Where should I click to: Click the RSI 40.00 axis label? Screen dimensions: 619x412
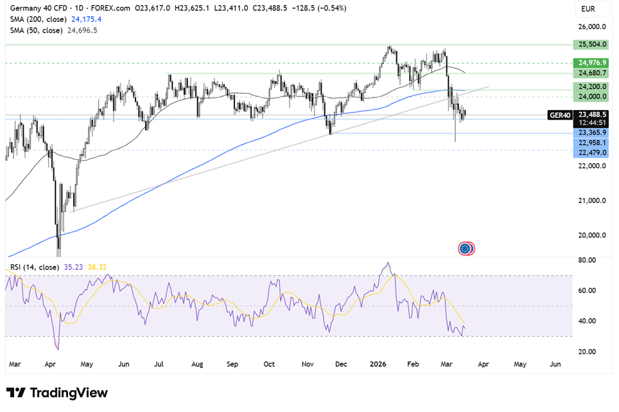pos(587,321)
